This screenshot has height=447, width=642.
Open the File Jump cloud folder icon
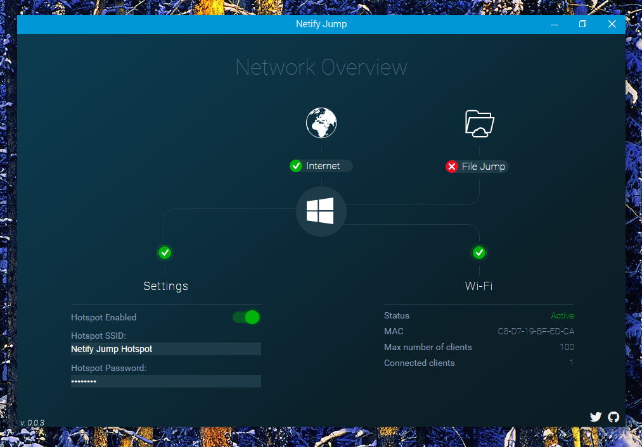click(480, 123)
